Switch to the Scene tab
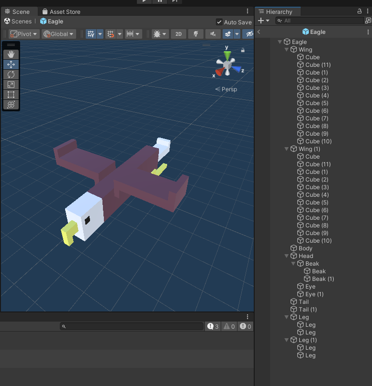This screenshot has height=386, width=372. [x=17, y=11]
